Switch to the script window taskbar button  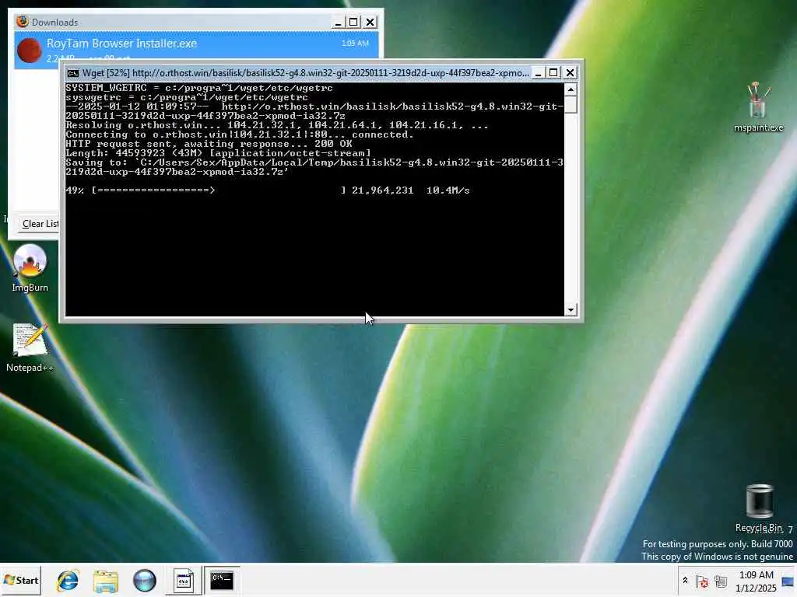(x=184, y=580)
